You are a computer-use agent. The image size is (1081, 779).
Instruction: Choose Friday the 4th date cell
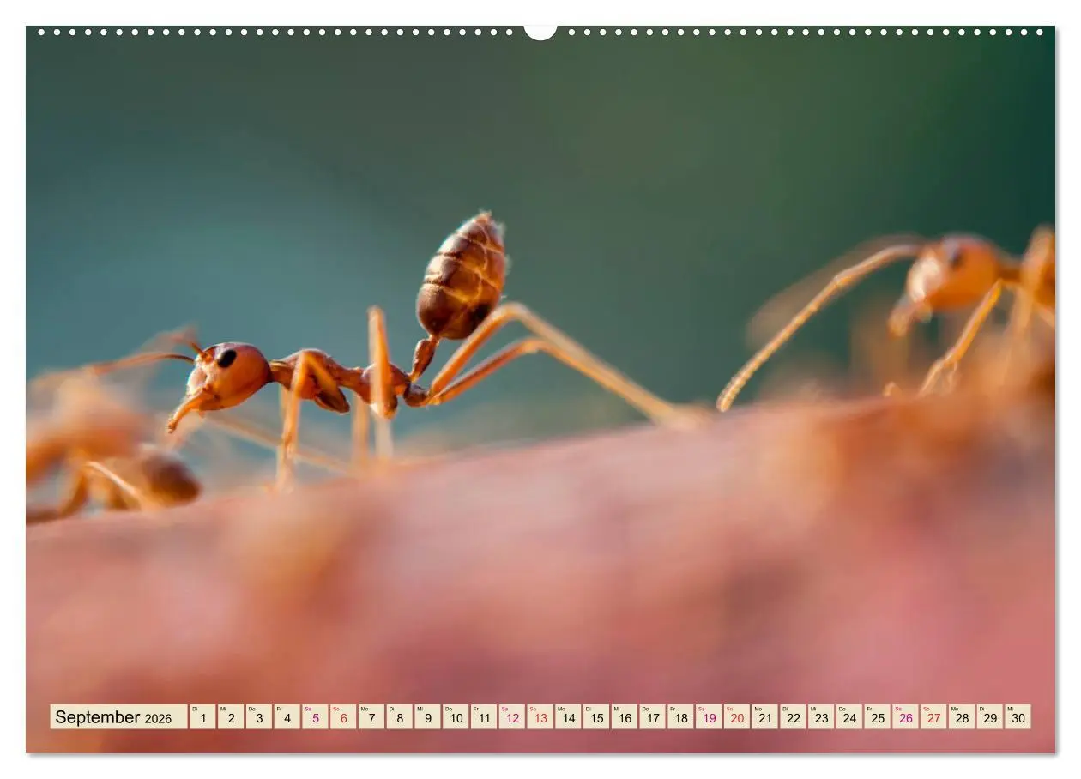click(287, 717)
